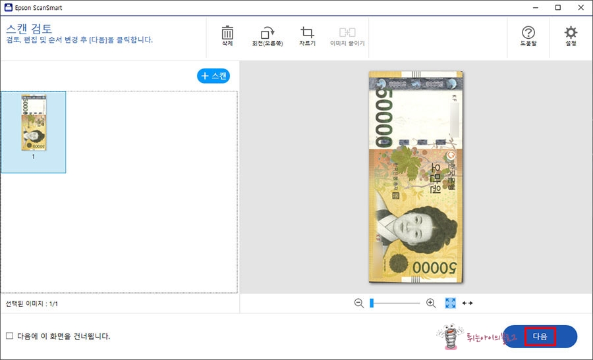Viewport: 593px width, 360px height.
Task: Fit image to width arrows icon
Action: pyautogui.click(x=467, y=303)
